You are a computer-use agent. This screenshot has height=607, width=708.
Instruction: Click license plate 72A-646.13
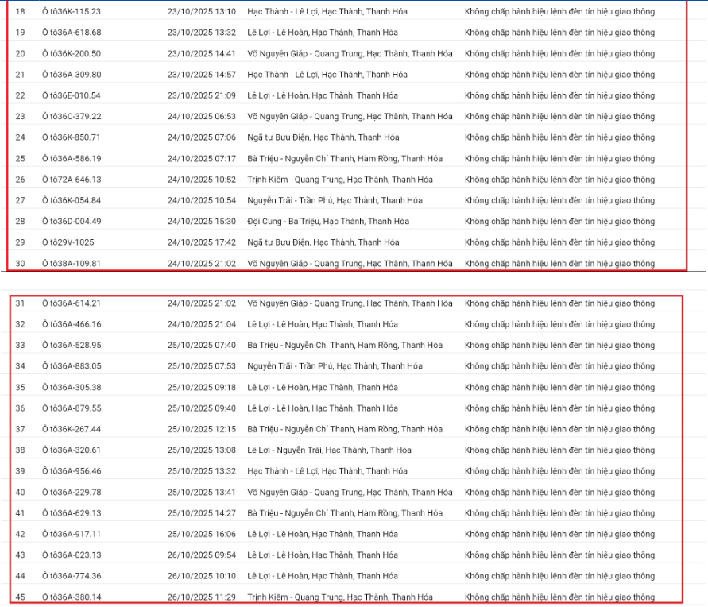click(x=72, y=180)
